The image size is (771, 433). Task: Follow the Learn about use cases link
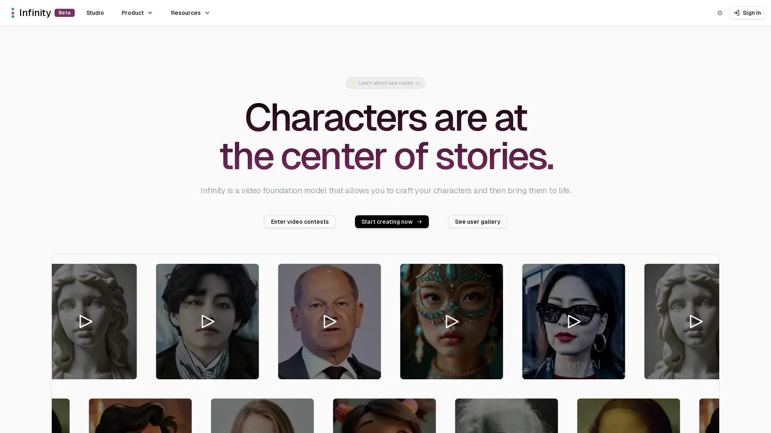pyautogui.click(x=385, y=83)
